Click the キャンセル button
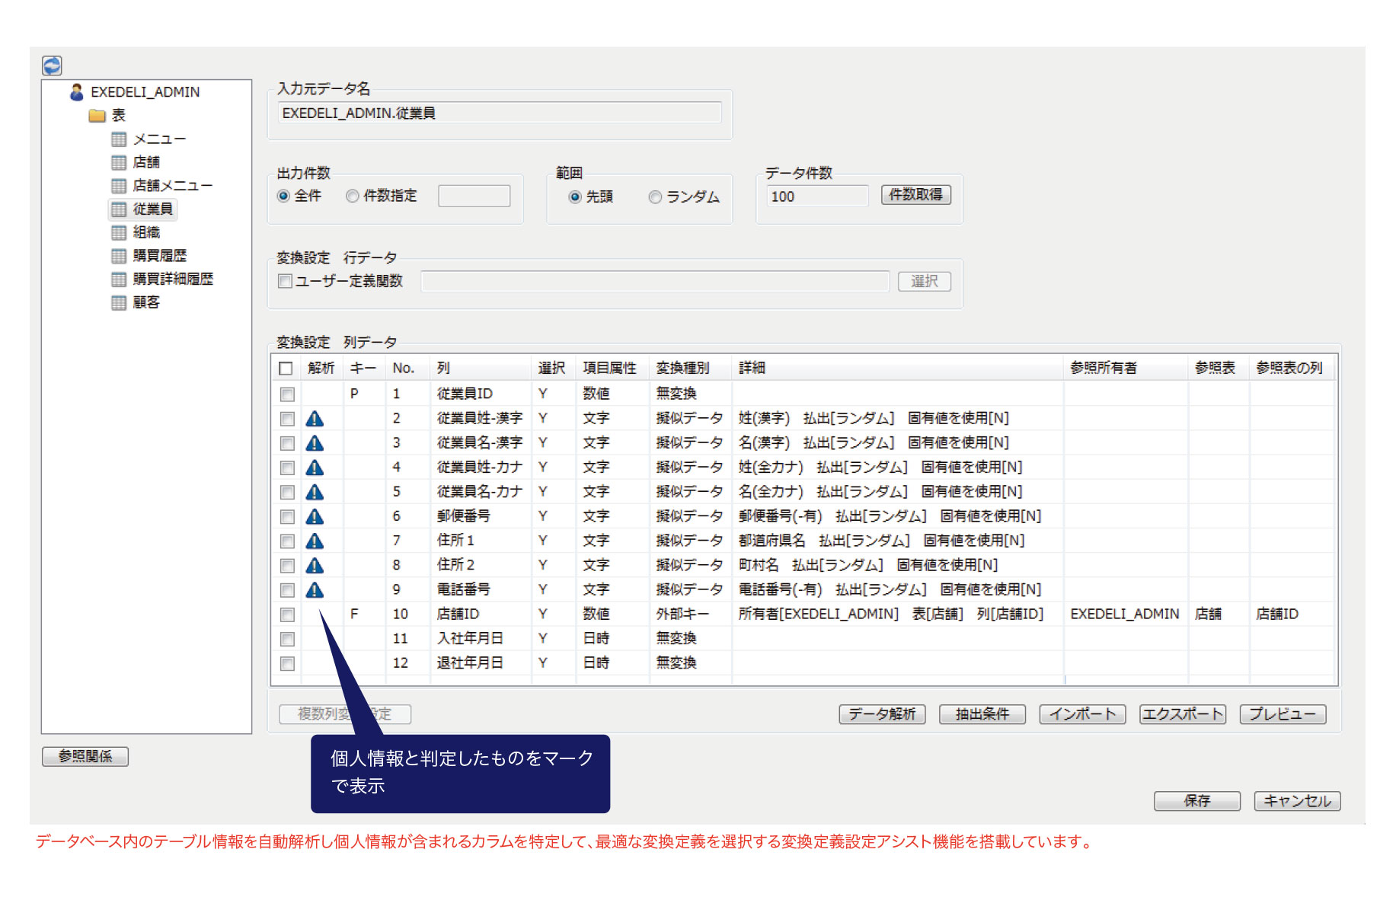Viewport: 1396px width, 913px height. pyautogui.click(x=1297, y=801)
